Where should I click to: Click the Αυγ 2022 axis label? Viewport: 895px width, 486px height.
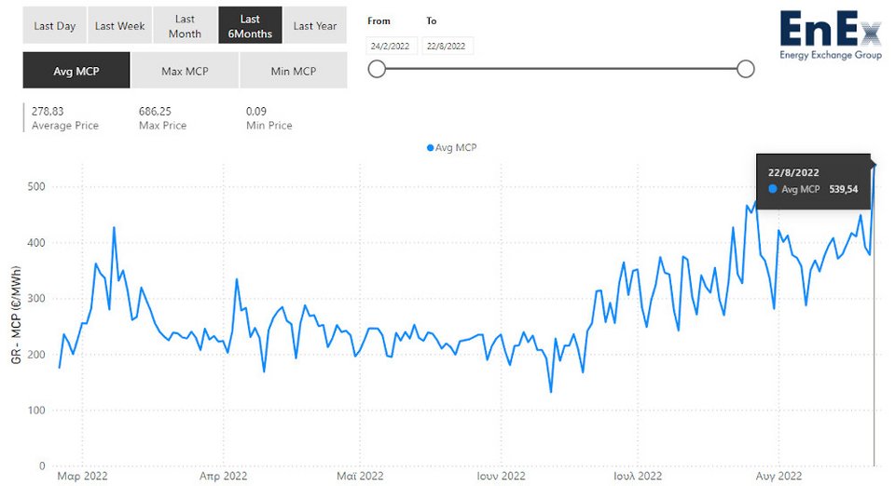pos(778,475)
